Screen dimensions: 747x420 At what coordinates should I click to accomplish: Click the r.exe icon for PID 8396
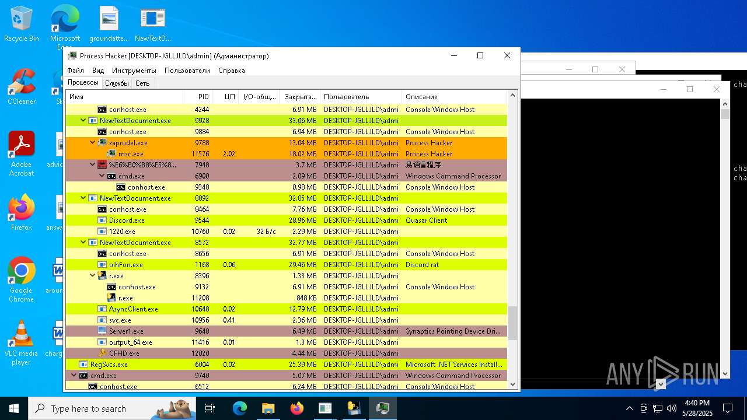click(102, 275)
